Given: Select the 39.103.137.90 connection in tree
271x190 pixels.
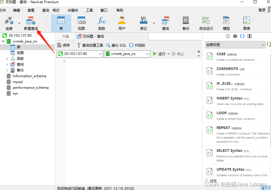Looking at the screenshot, I should coord(20,36).
